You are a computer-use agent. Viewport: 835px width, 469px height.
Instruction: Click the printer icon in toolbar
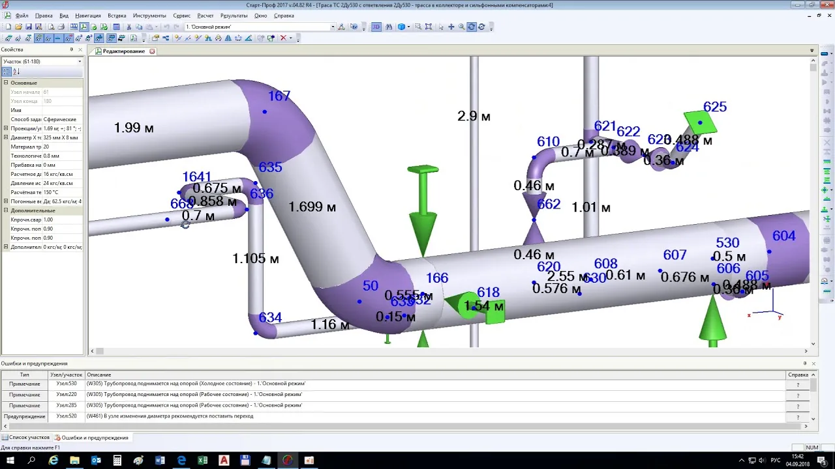(61, 27)
